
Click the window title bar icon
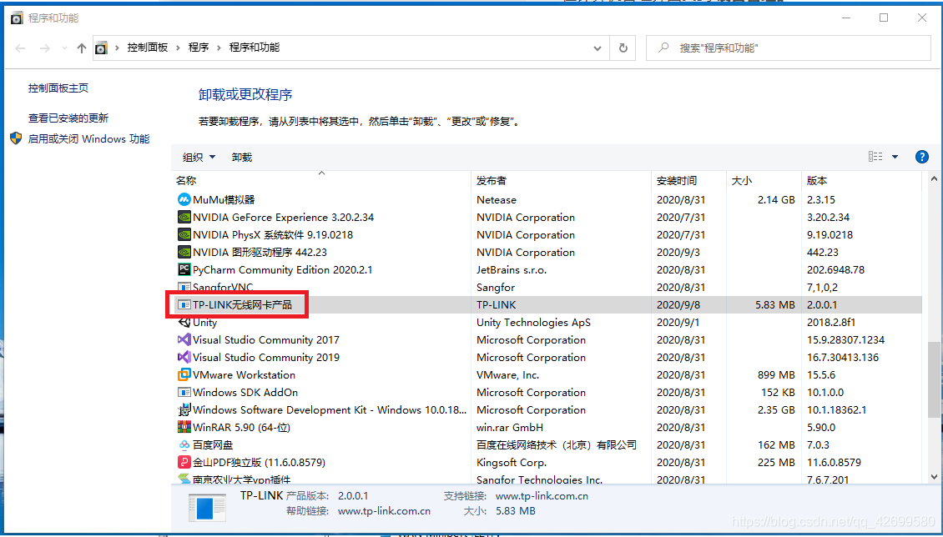click(x=17, y=18)
